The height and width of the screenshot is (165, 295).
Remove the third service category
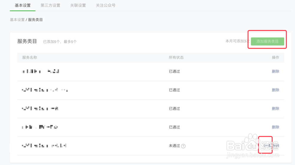[x=276, y=109]
